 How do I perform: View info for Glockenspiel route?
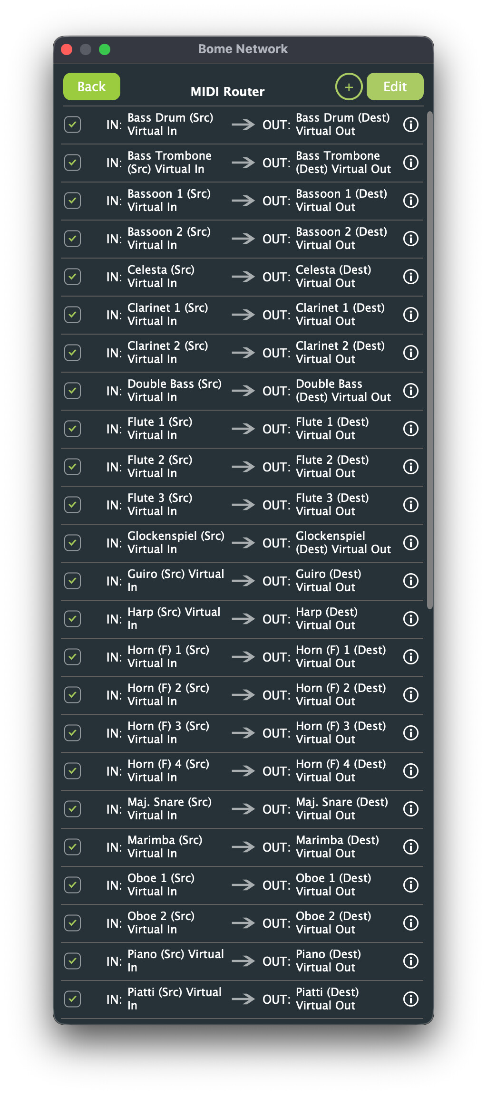410,543
